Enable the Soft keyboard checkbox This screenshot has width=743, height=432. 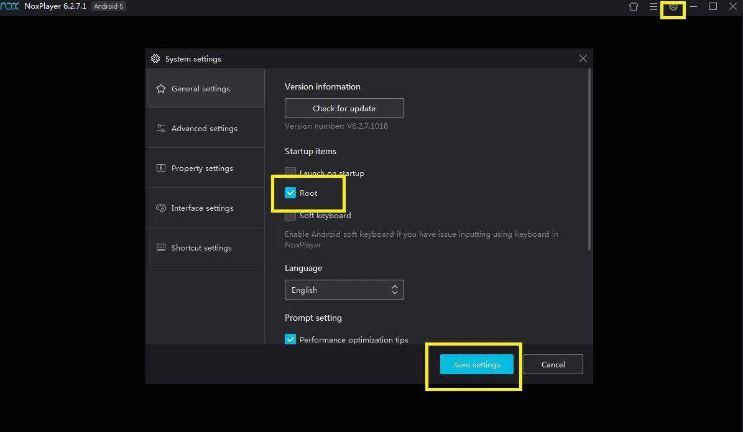pyautogui.click(x=290, y=216)
